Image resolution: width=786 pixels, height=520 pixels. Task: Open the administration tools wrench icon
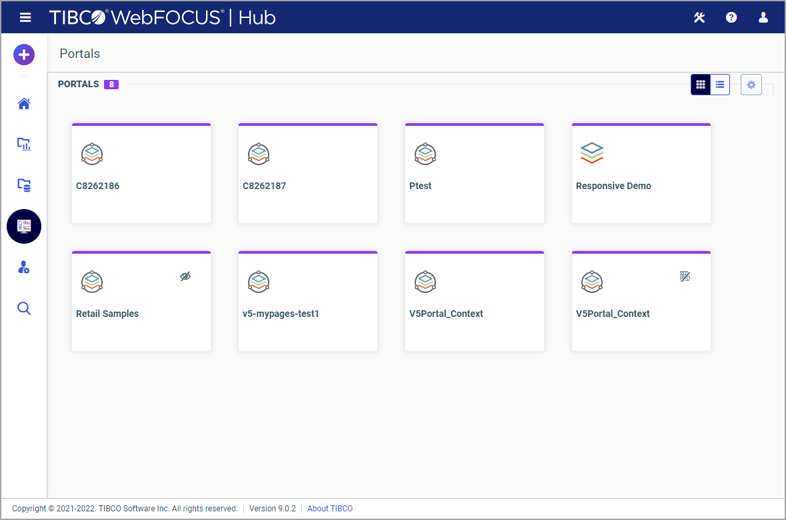pyautogui.click(x=699, y=17)
